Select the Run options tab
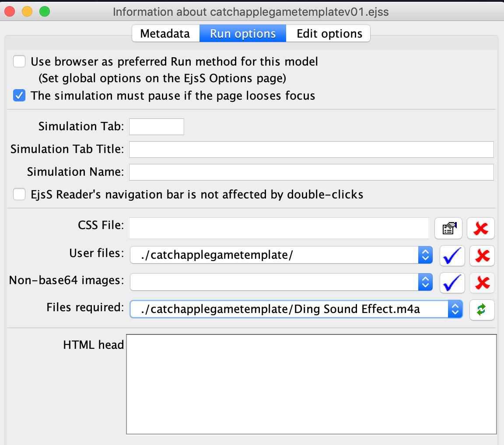Image resolution: width=504 pixels, height=445 pixels. click(243, 34)
